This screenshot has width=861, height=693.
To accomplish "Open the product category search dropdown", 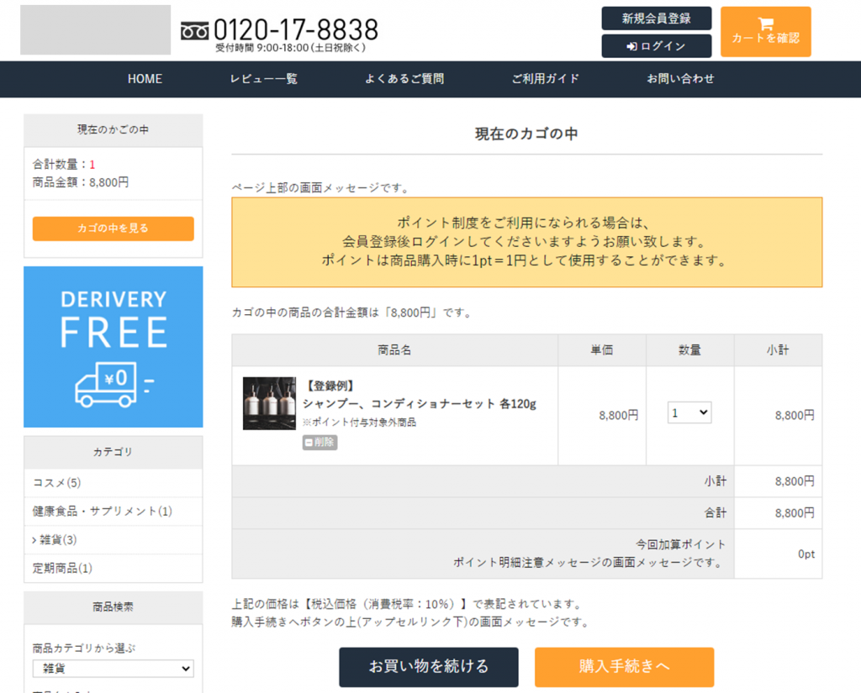I will pyautogui.click(x=113, y=669).
